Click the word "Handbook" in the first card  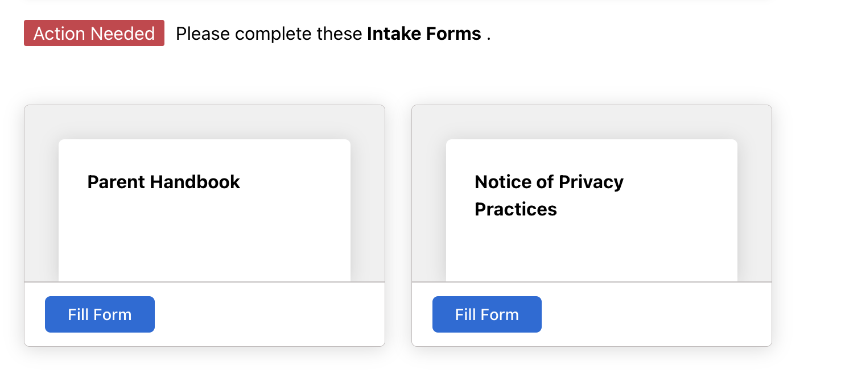(x=195, y=182)
